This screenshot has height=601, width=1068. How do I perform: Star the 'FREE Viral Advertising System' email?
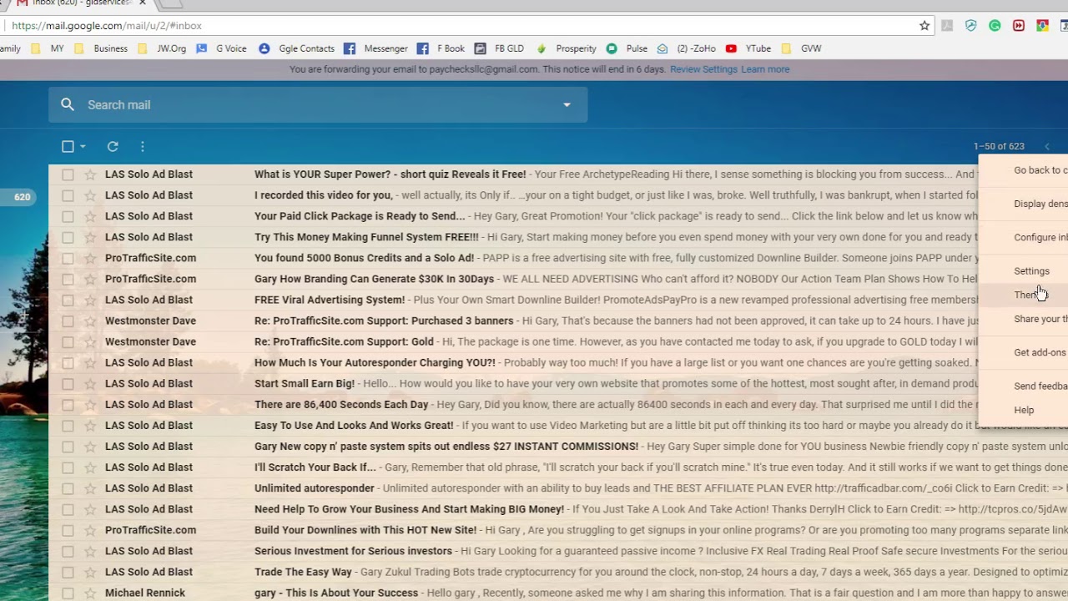pos(90,300)
